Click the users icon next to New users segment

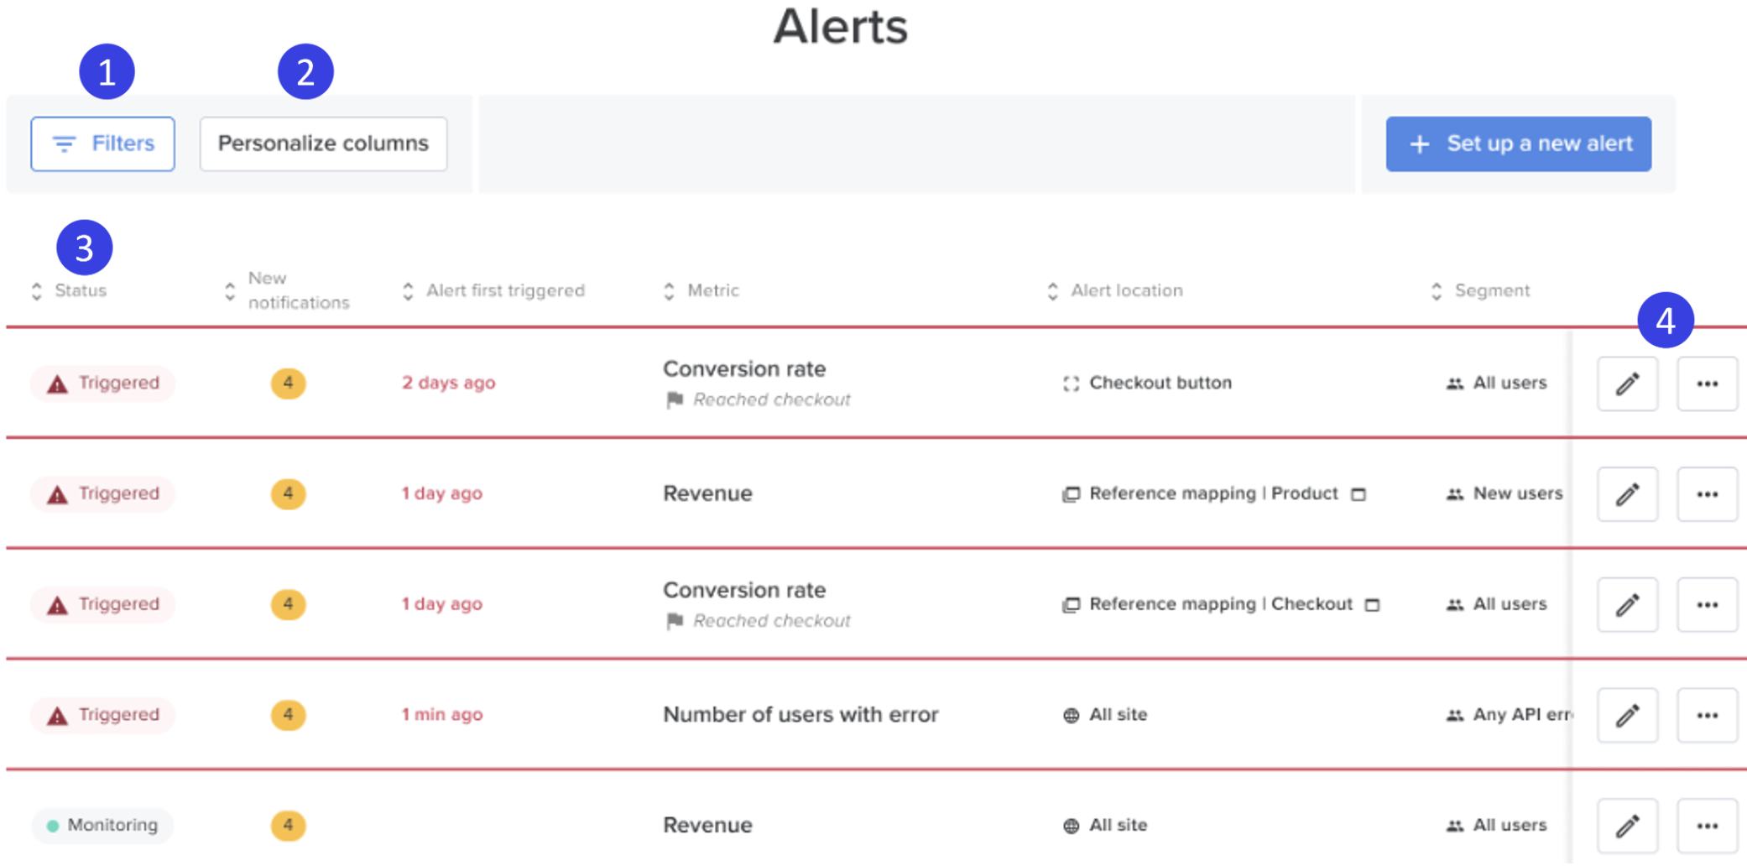(x=1453, y=494)
